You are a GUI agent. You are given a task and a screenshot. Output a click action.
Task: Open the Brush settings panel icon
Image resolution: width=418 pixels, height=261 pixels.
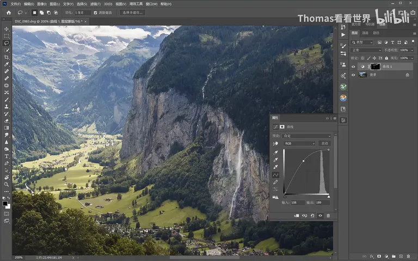point(343,46)
